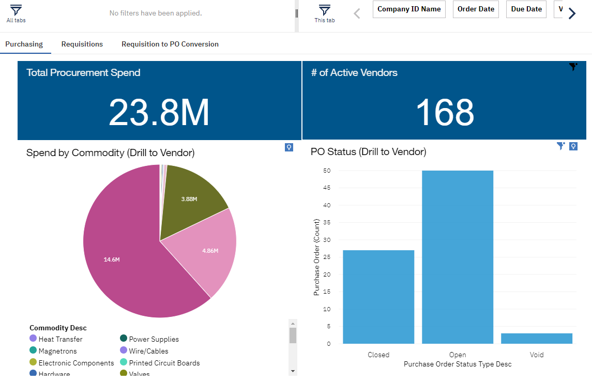Click the legend scrollbar down arrow

tap(293, 371)
